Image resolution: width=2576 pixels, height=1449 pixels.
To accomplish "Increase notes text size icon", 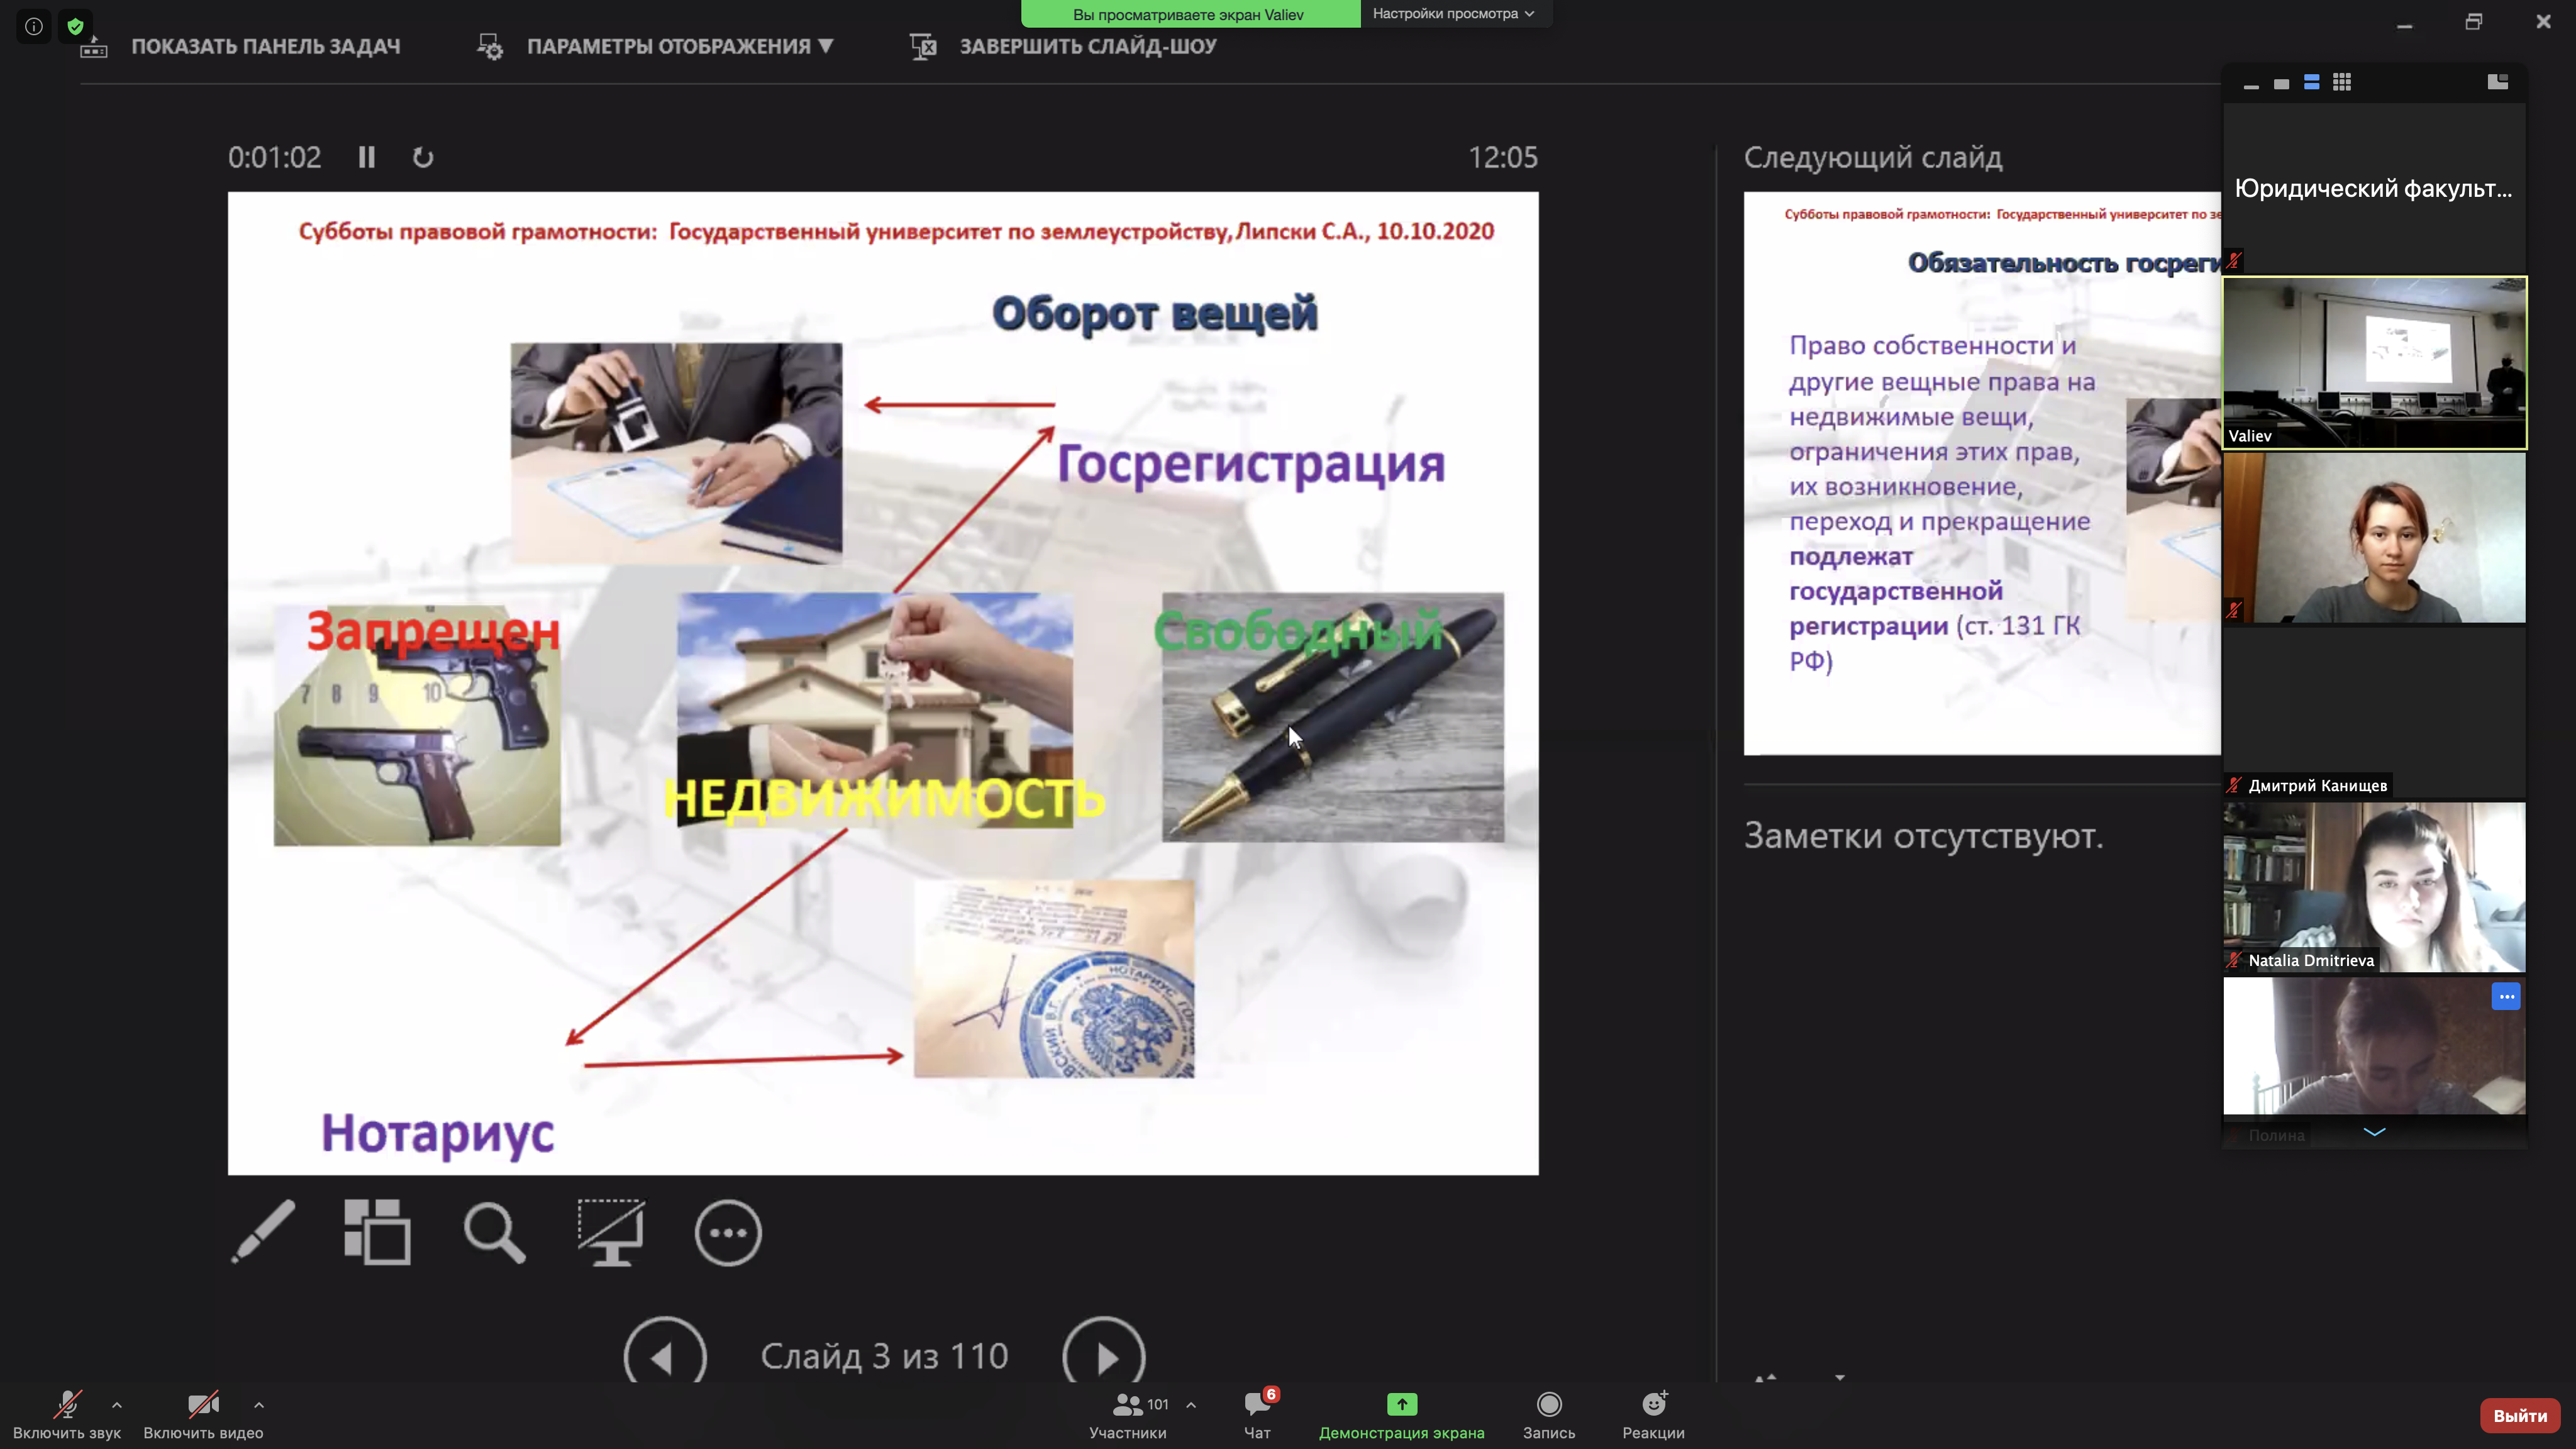I will pos(1766,1377).
